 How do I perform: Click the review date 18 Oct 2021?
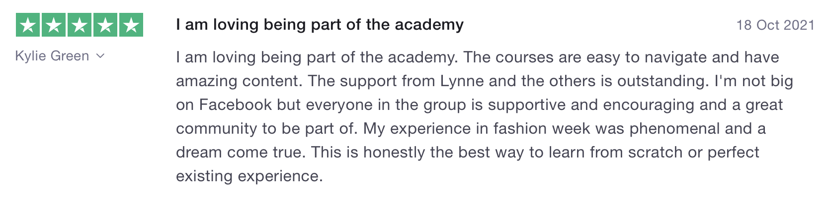pos(775,25)
